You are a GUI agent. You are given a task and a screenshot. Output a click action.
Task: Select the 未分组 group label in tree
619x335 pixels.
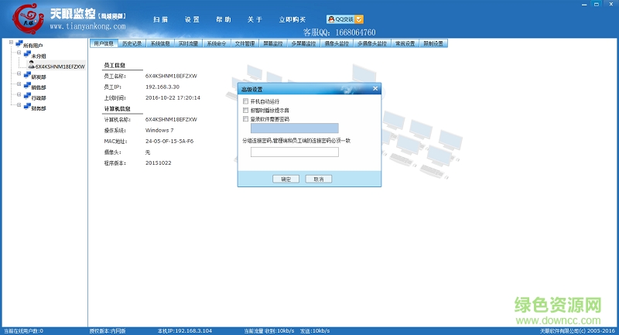point(39,56)
